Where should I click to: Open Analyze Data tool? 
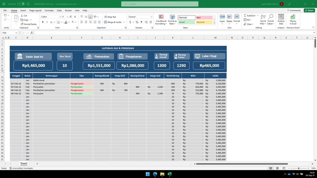281,19
